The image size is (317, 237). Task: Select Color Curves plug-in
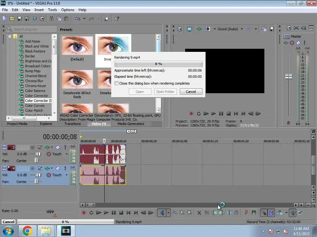(x=35, y=106)
